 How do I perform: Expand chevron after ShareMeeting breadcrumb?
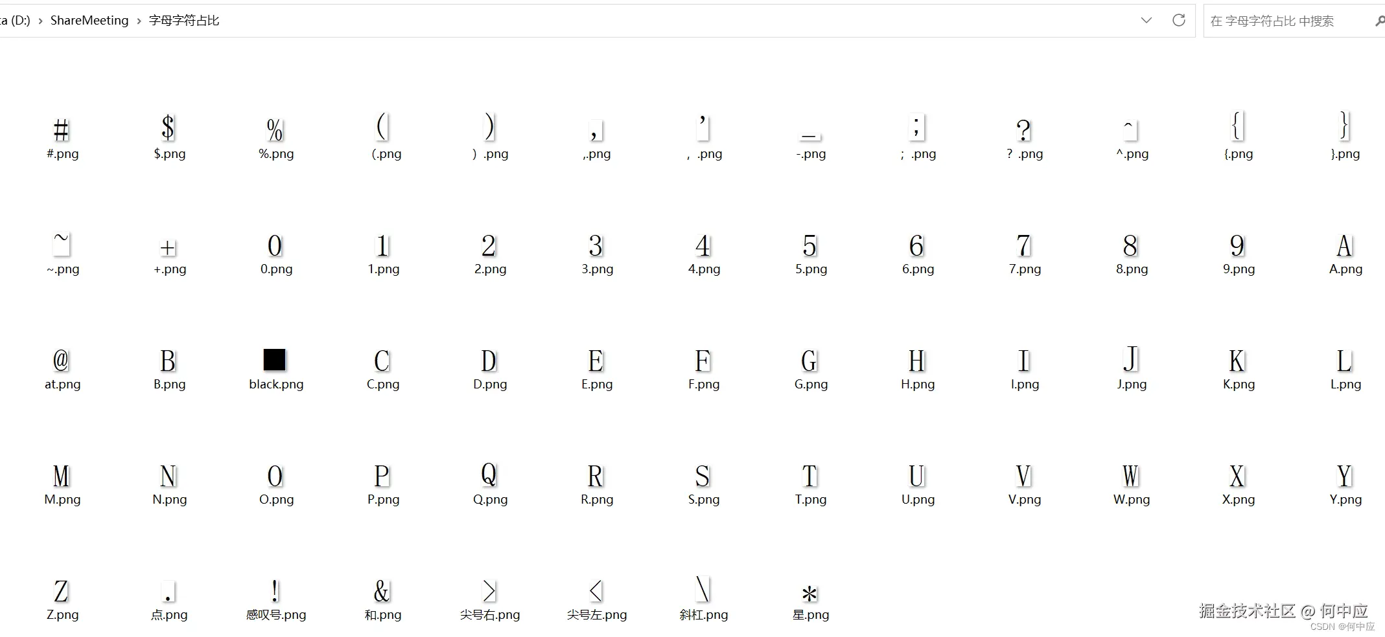(139, 21)
